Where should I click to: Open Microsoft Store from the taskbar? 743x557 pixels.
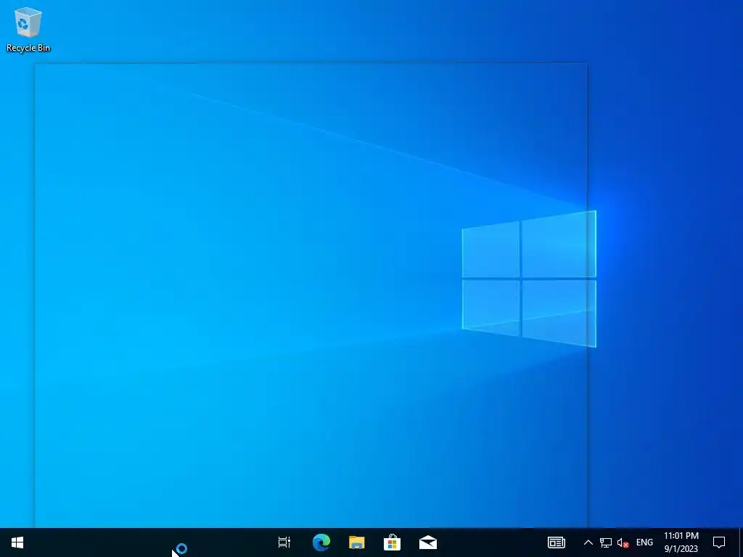392,542
